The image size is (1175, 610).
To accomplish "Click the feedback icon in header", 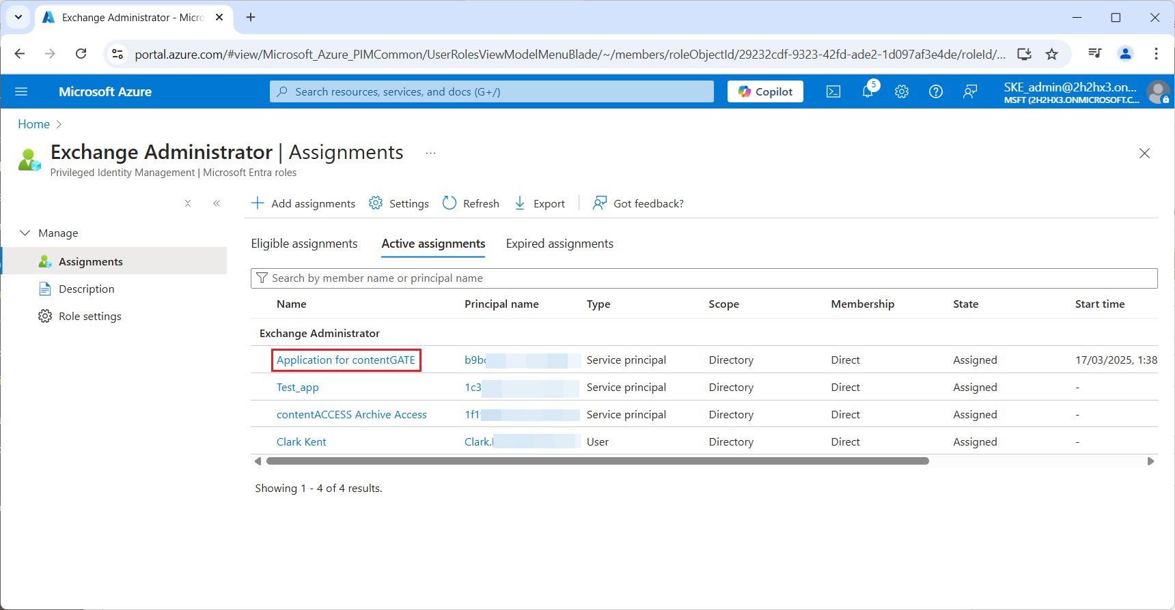I will pos(970,91).
